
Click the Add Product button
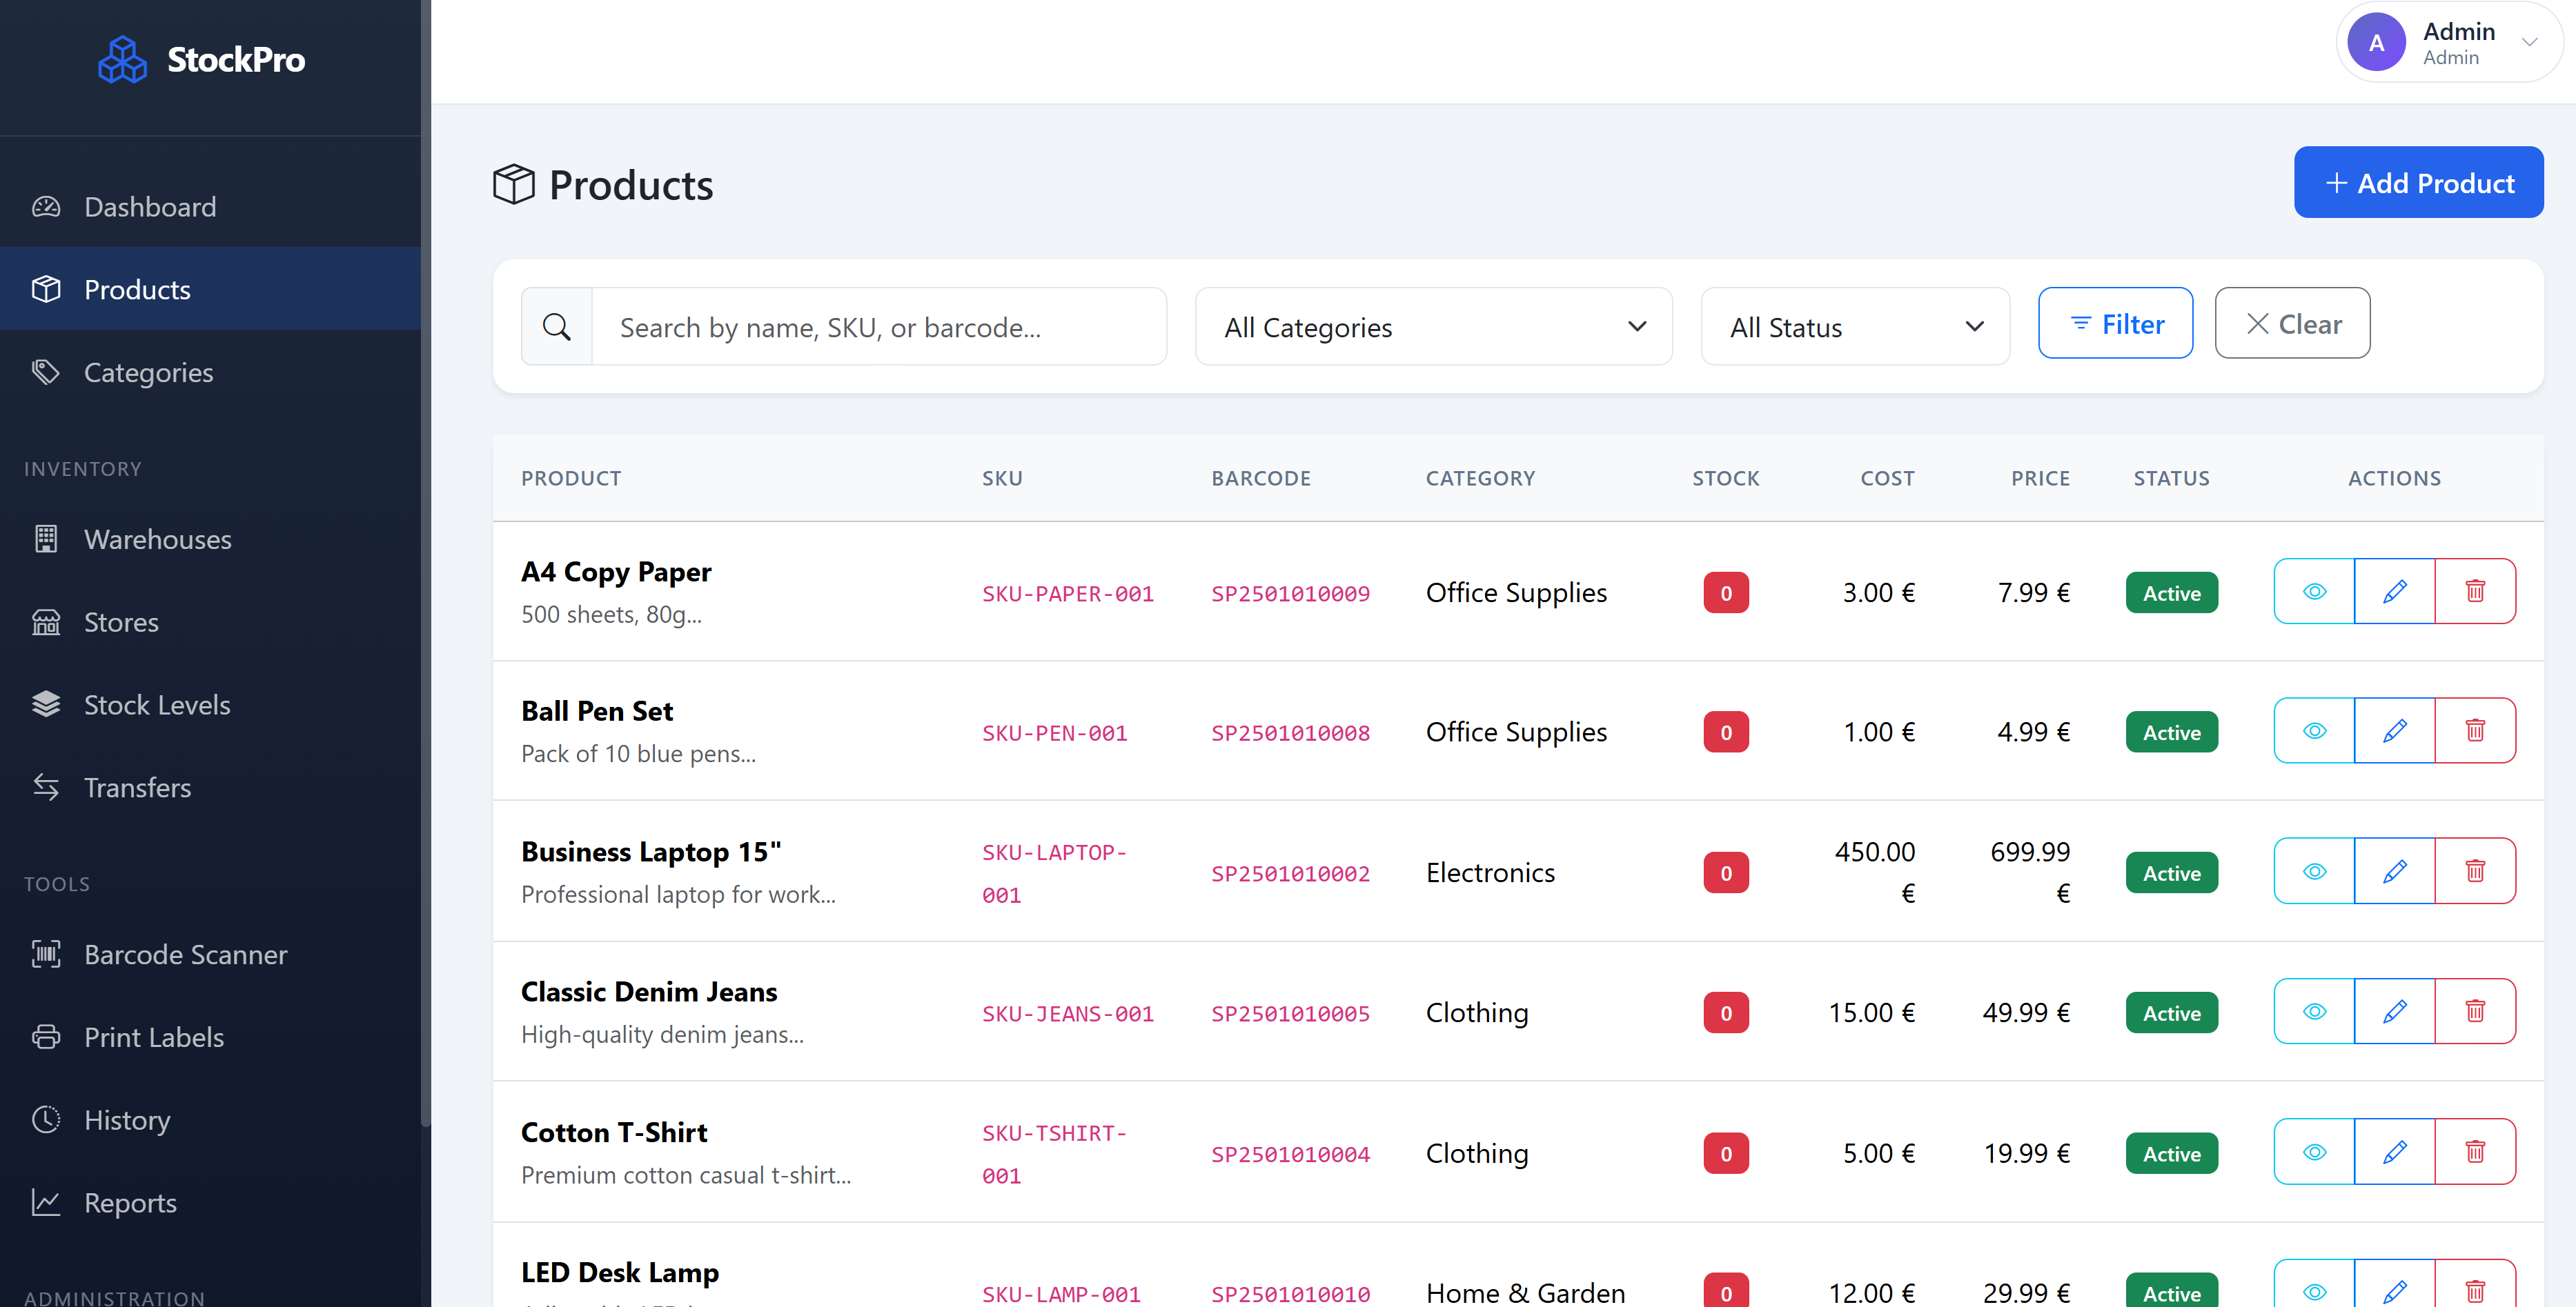pos(2417,183)
